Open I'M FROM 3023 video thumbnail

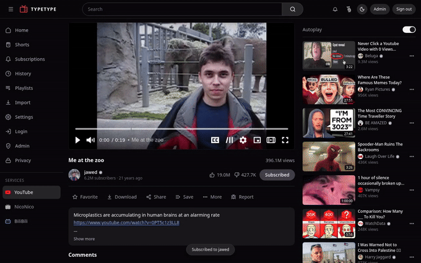pyautogui.click(x=329, y=123)
